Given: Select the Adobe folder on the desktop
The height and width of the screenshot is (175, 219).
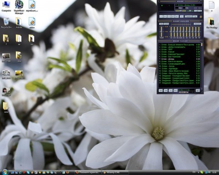Looking at the screenshot, I should (x=19, y=23).
